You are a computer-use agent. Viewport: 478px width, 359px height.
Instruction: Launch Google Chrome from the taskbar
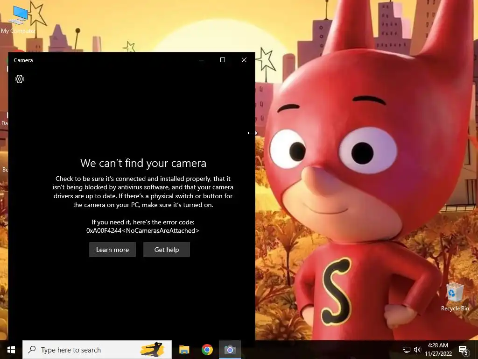click(207, 350)
